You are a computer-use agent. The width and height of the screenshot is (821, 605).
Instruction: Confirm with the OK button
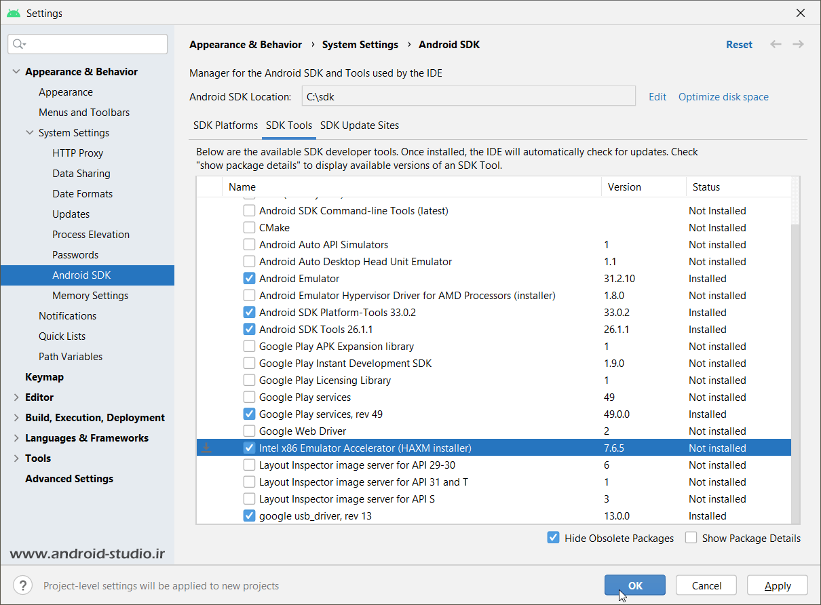click(635, 585)
